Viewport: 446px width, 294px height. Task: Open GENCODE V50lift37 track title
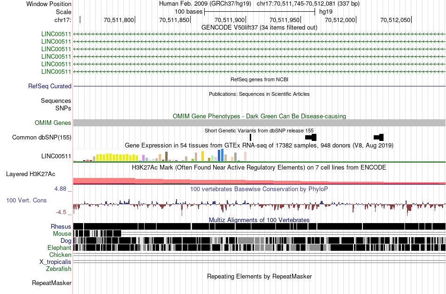point(259,27)
